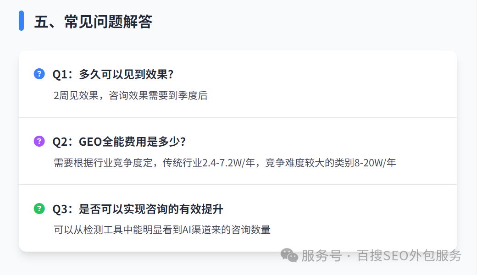Open the 百搜SEO外包服务 account name

tap(409, 255)
